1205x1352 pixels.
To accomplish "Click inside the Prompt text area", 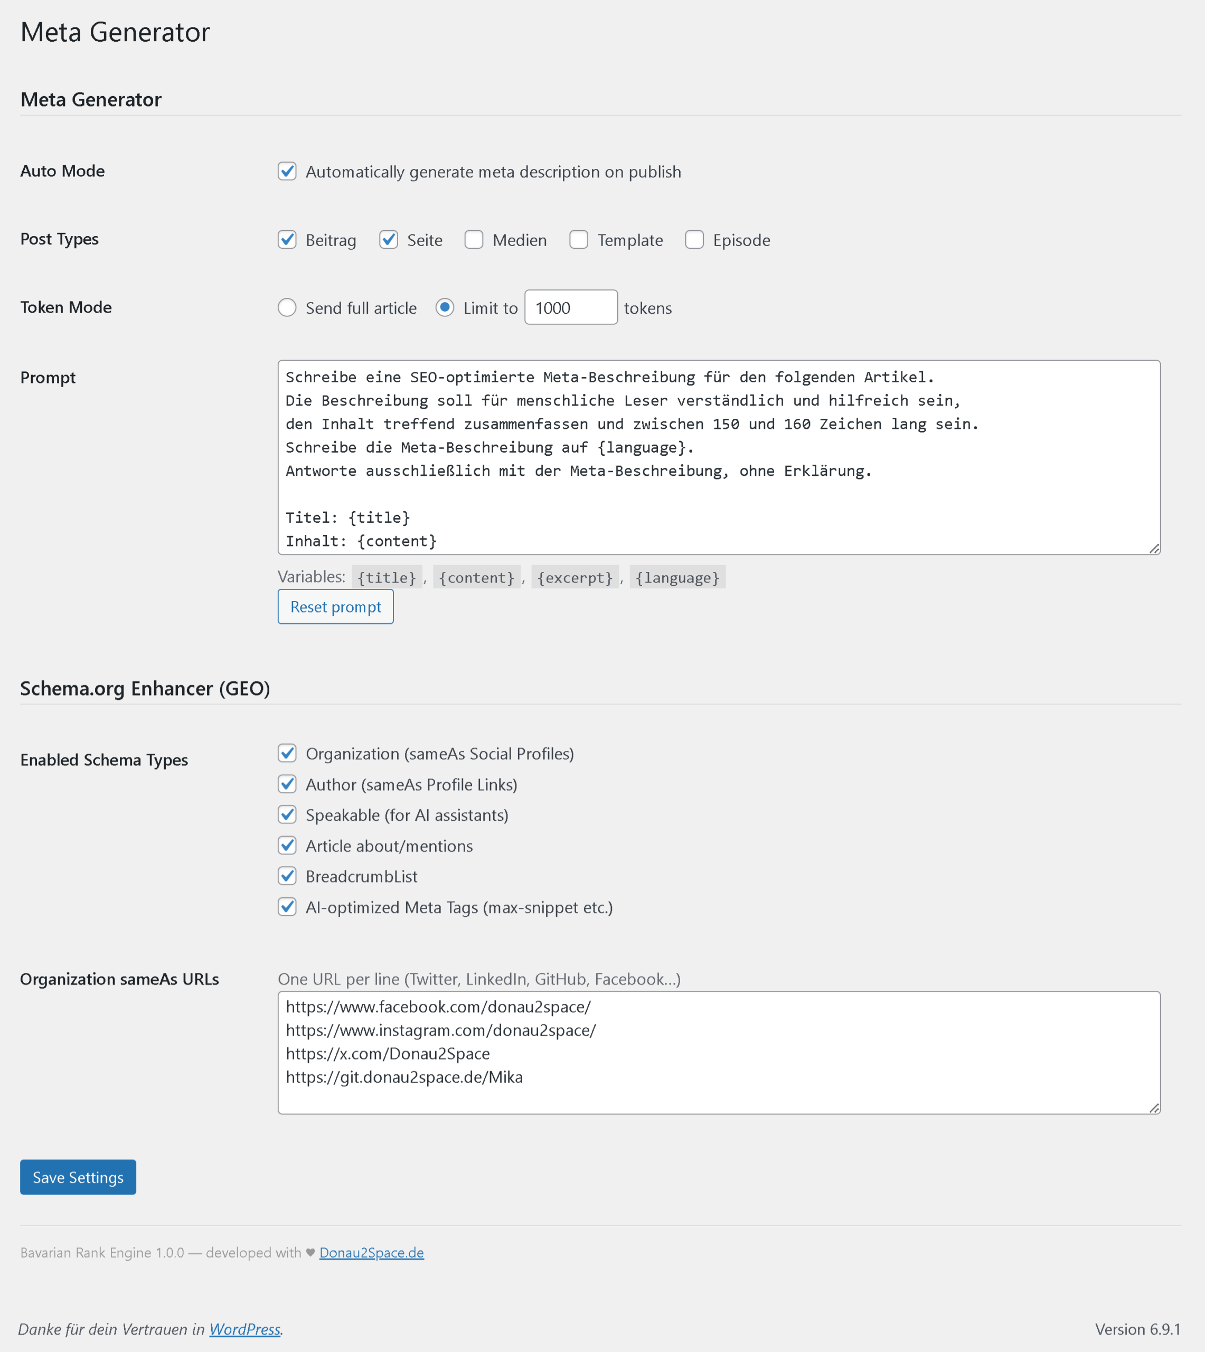I will (718, 457).
